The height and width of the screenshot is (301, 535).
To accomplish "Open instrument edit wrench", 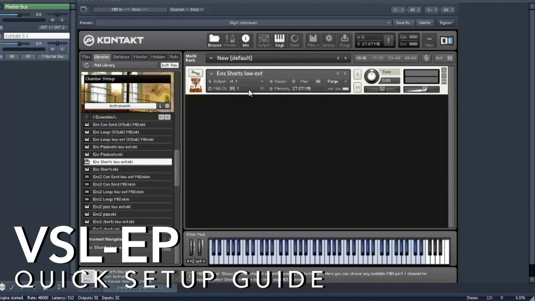I will (x=195, y=73).
